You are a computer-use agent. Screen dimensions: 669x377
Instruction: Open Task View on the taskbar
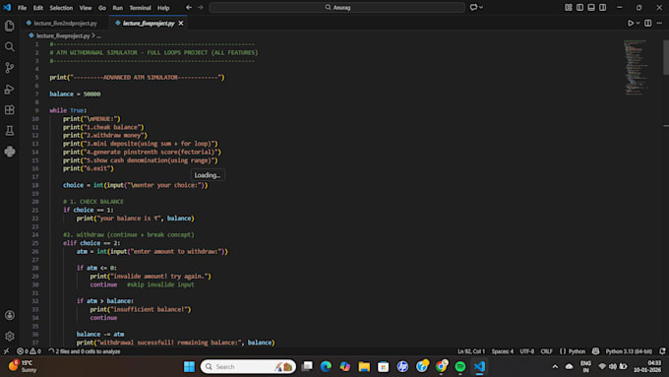coord(307,366)
